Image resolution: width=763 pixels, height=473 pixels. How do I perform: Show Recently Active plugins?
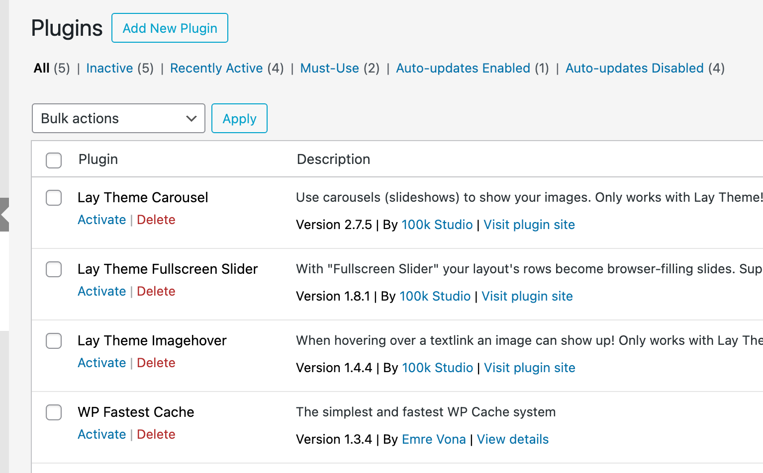click(x=216, y=68)
